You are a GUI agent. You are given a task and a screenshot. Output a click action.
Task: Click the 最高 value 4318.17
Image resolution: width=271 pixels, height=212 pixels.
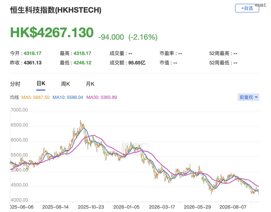click(x=82, y=53)
